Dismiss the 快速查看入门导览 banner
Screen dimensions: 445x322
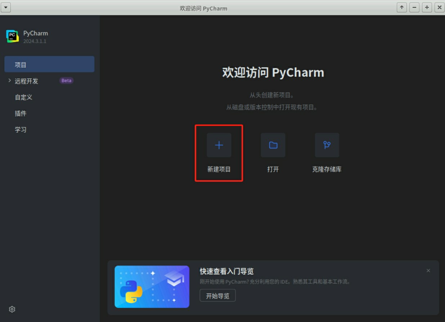[428, 271]
